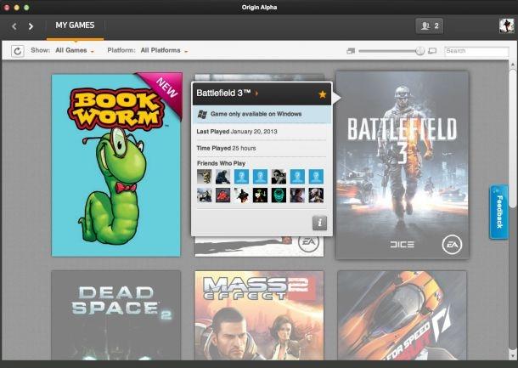Select the camouflage soldier friend avatar
Image resolution: width=518 pixels, height=368 pixels.
click(204, 177)
